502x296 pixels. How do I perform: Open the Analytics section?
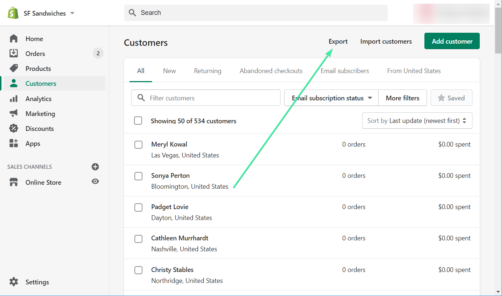click(13, 99)
